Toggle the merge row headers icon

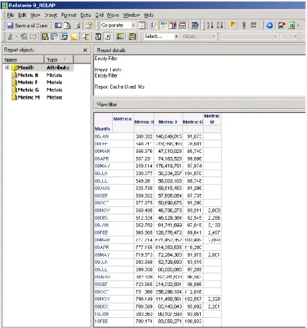(183, 26)
